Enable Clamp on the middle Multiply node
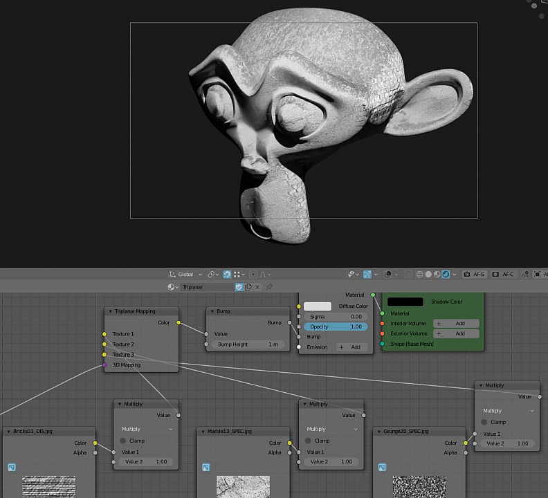 [x=309, y=441]
